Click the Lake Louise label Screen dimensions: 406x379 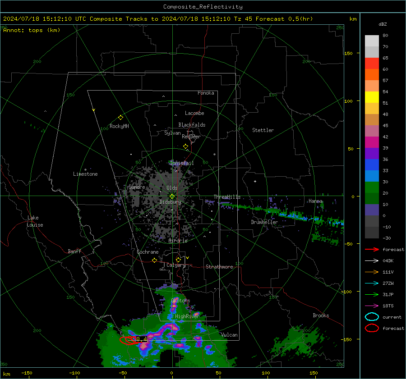(x=35, y=221)
